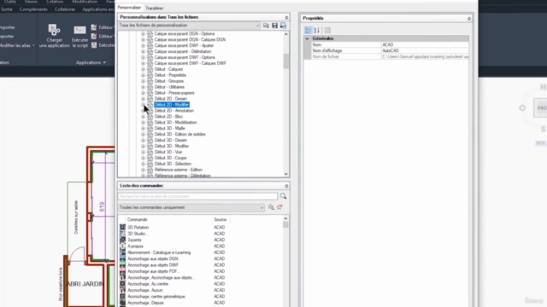Click the save customization files icon
Screen dimensions: 547x307
coord(275,26)
